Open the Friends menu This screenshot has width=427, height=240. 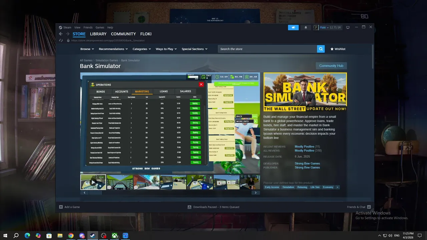click(88, 27)
